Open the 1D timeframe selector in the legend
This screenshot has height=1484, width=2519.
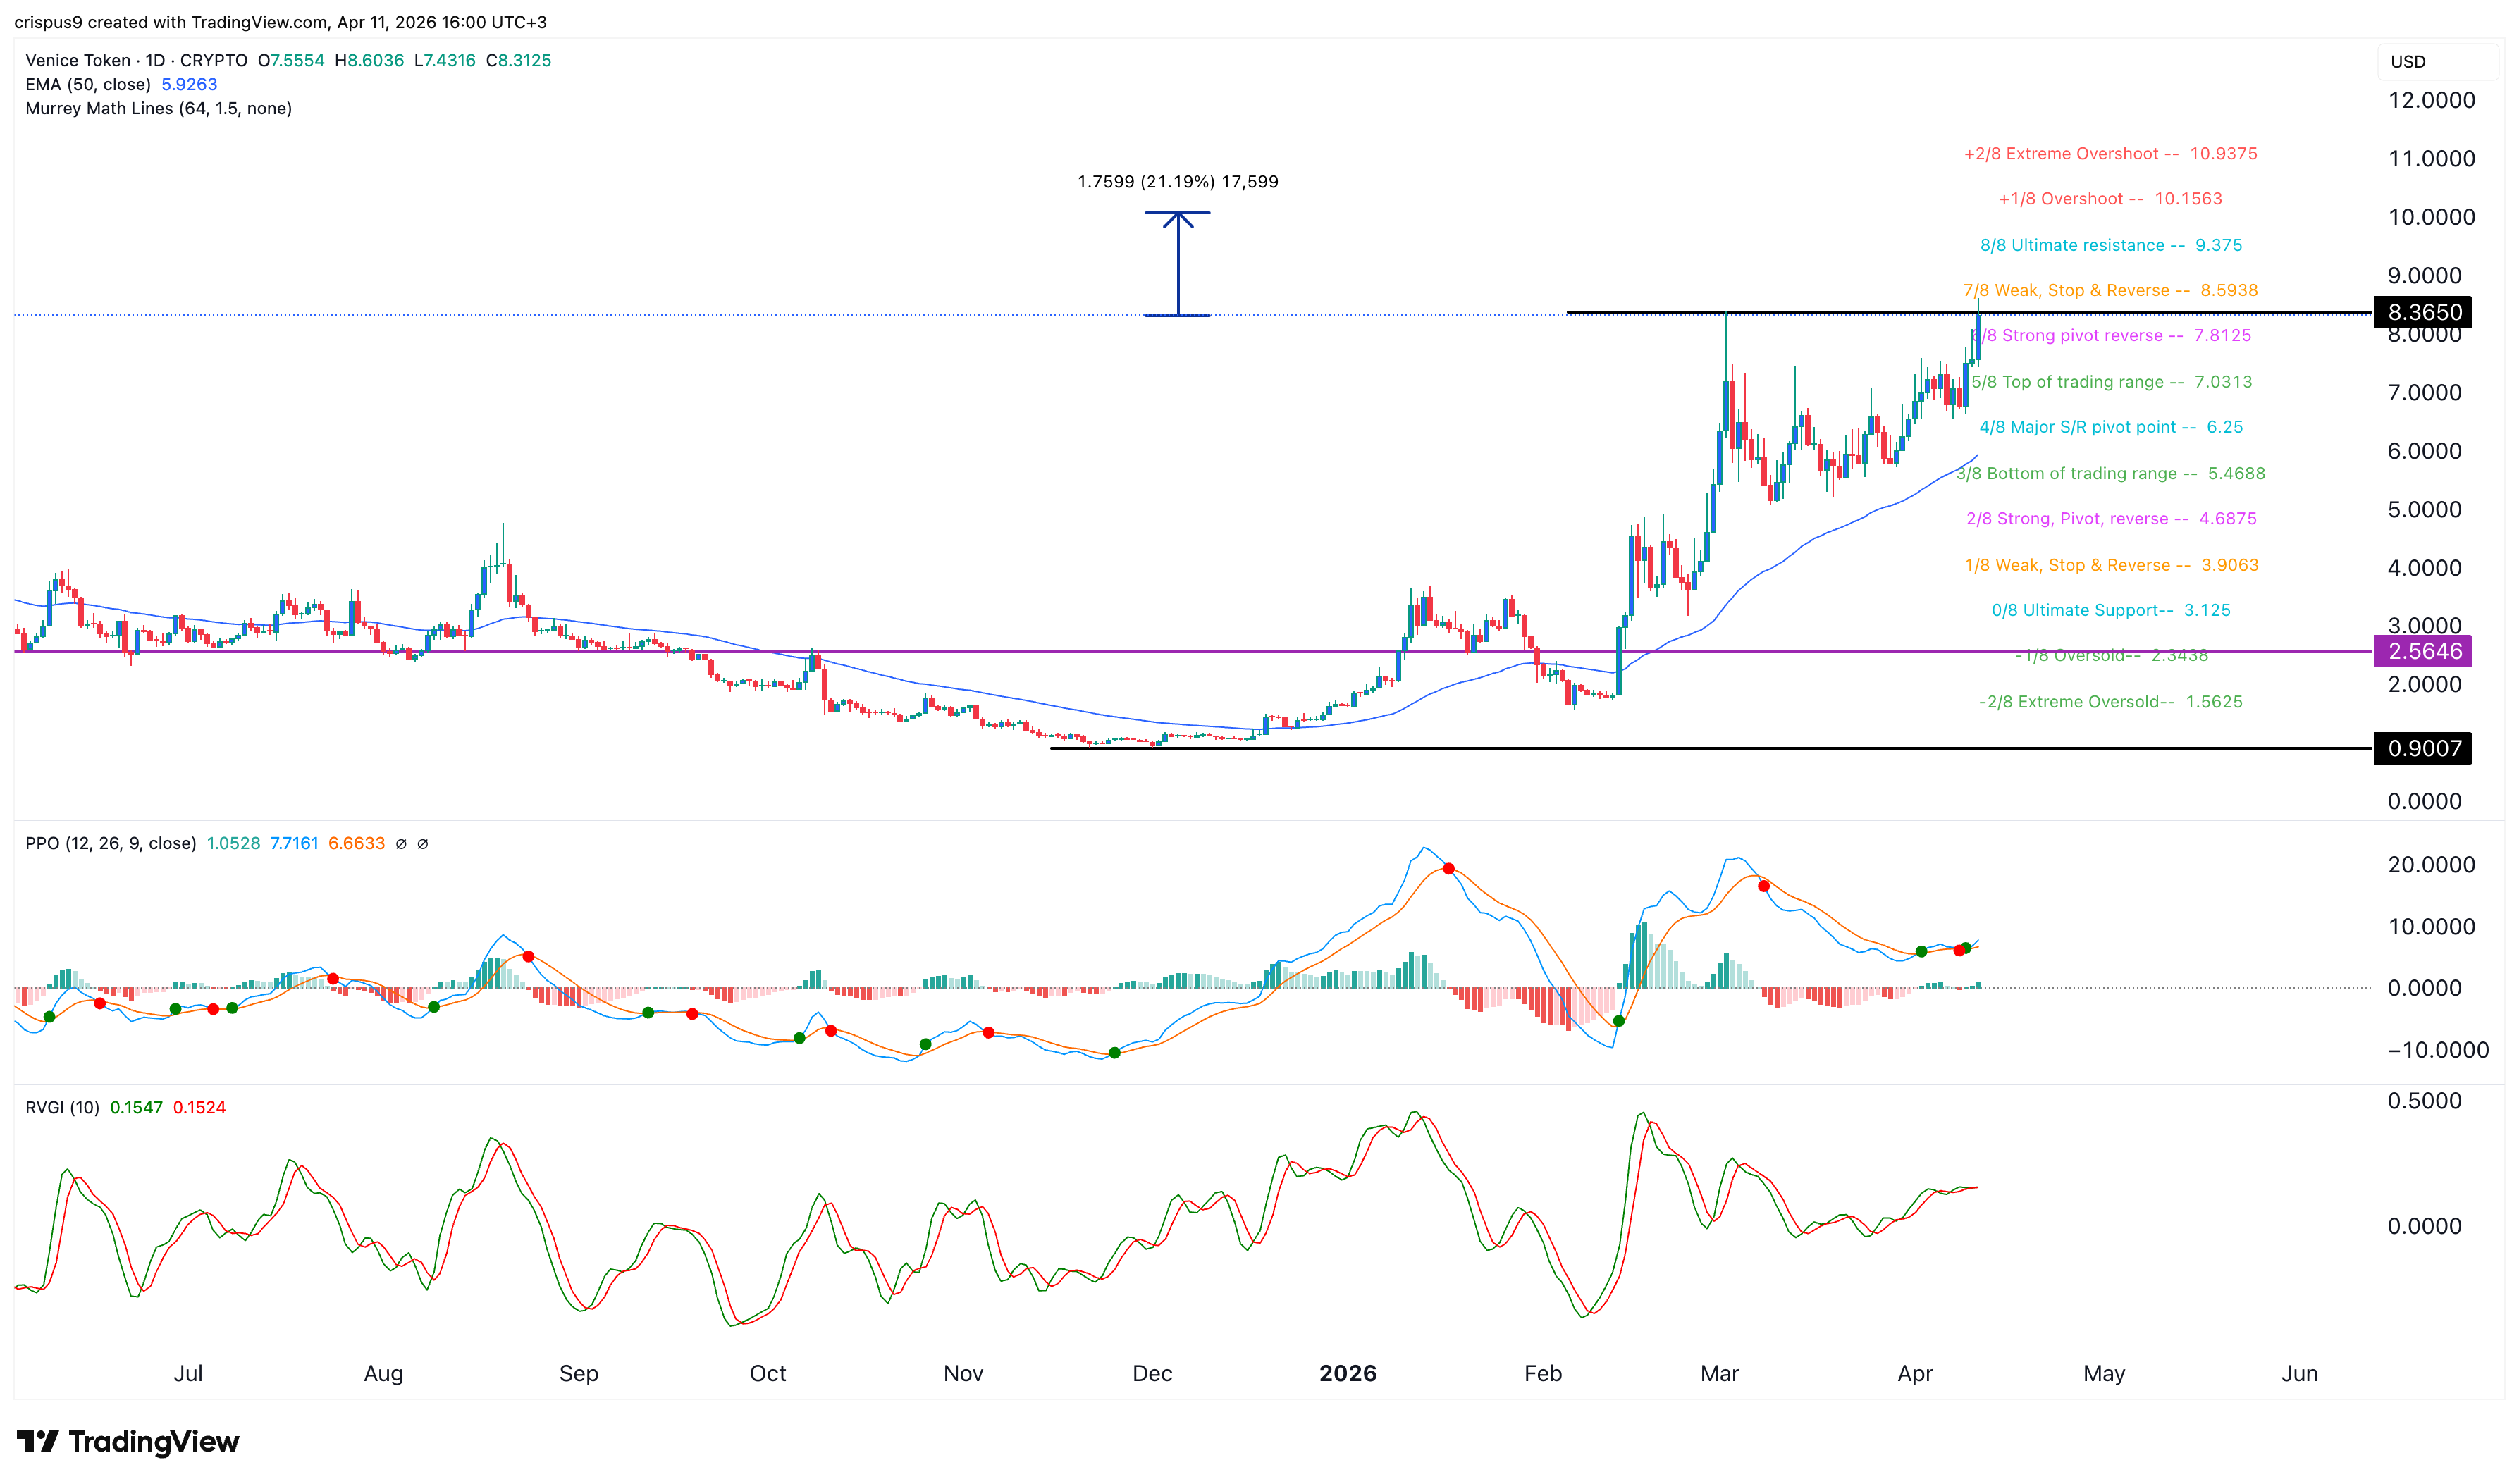tap(157, 60)
